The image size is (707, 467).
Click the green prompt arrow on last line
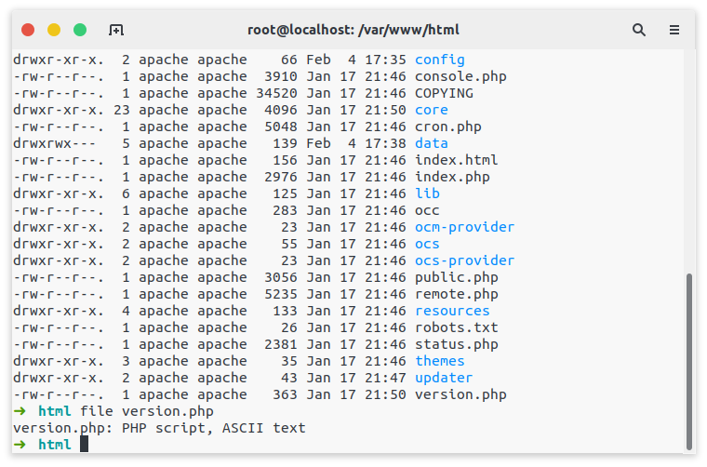pos(20,445)
